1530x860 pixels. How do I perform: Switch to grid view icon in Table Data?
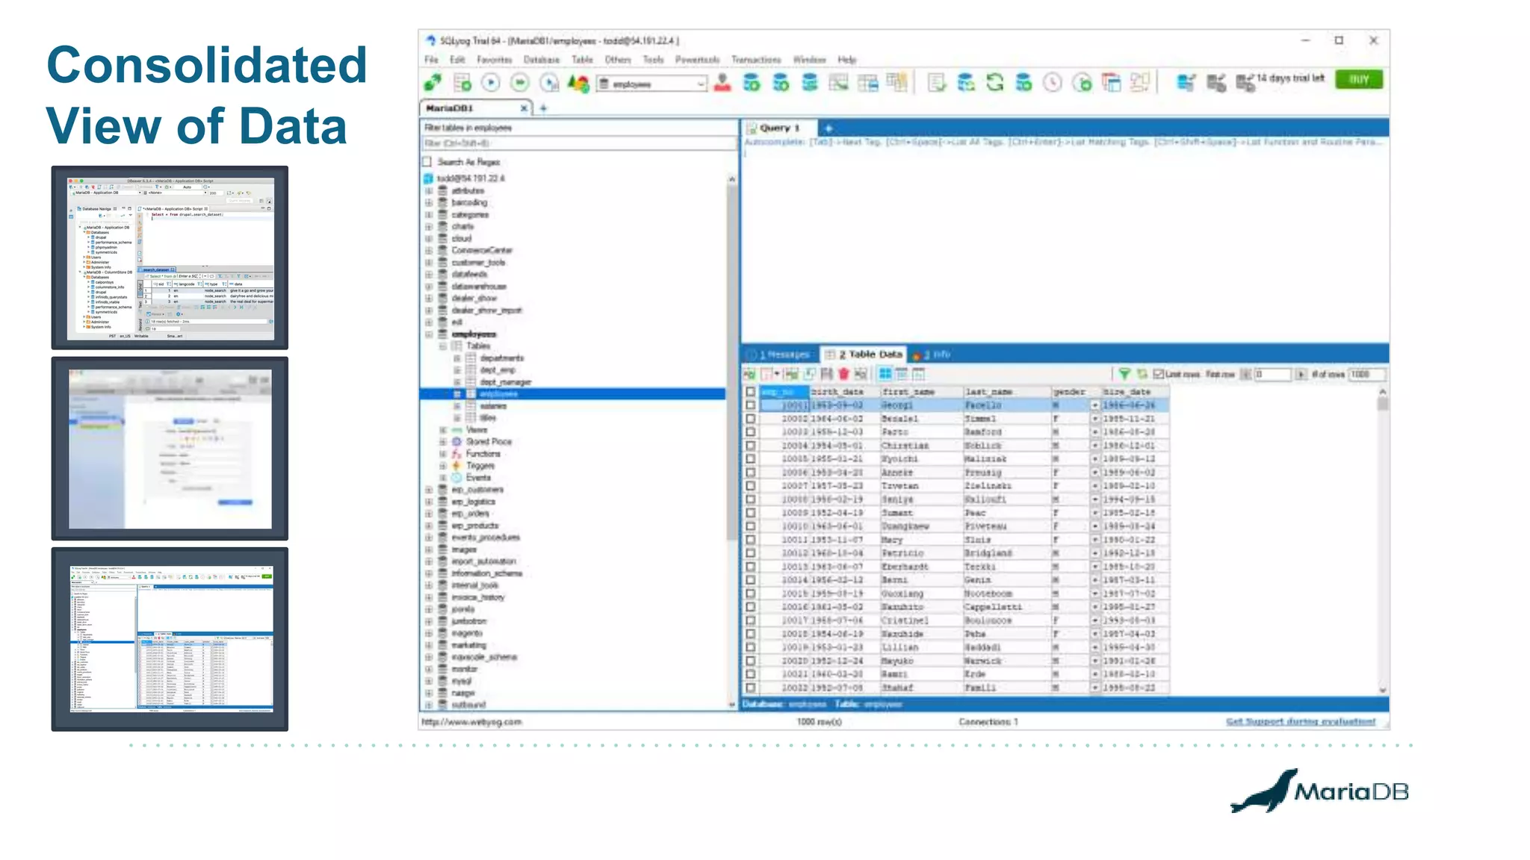[885, 373]
